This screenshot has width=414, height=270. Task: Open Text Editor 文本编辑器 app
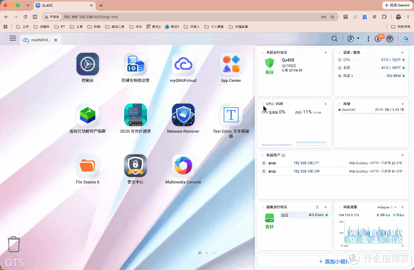point(231,115)
